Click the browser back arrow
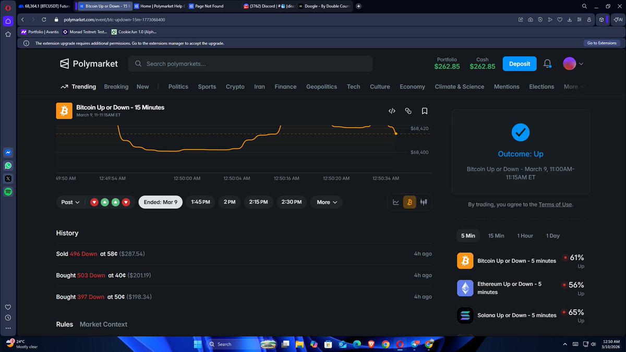 pos(23,20)
